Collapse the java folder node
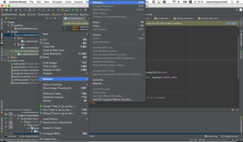Viewport: 243px width, 142px height. pyautogui.click(x=8, y=32)
